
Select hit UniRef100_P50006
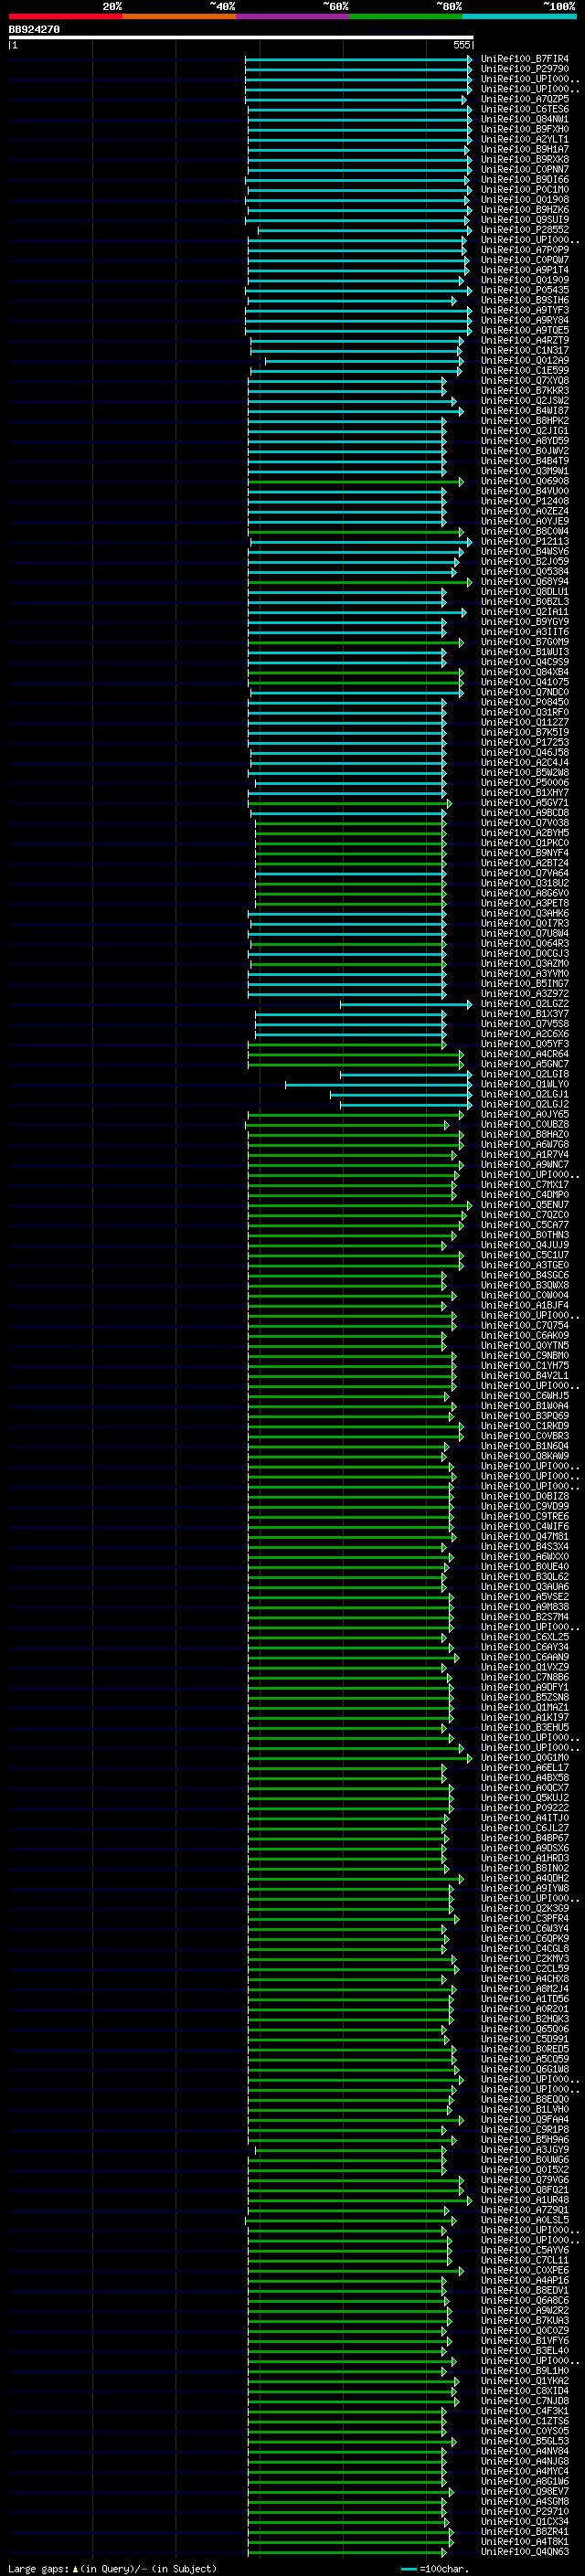click(525, 782)
